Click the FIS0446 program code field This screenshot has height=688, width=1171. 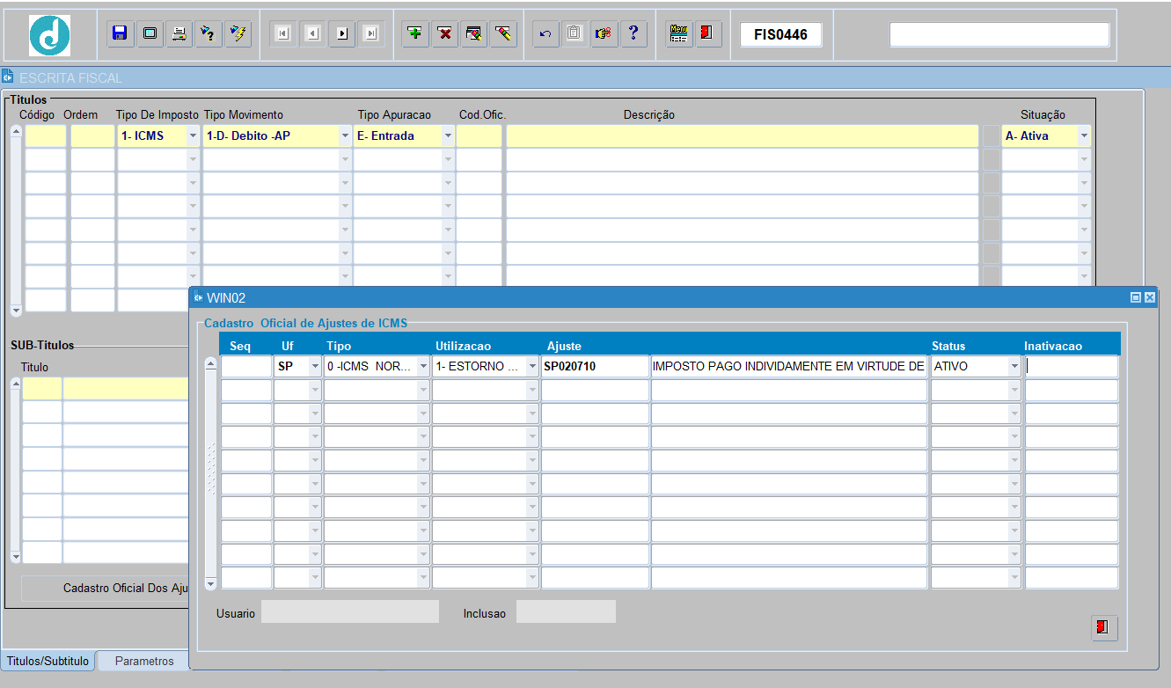pyautogui.click(x=780, y=34)
